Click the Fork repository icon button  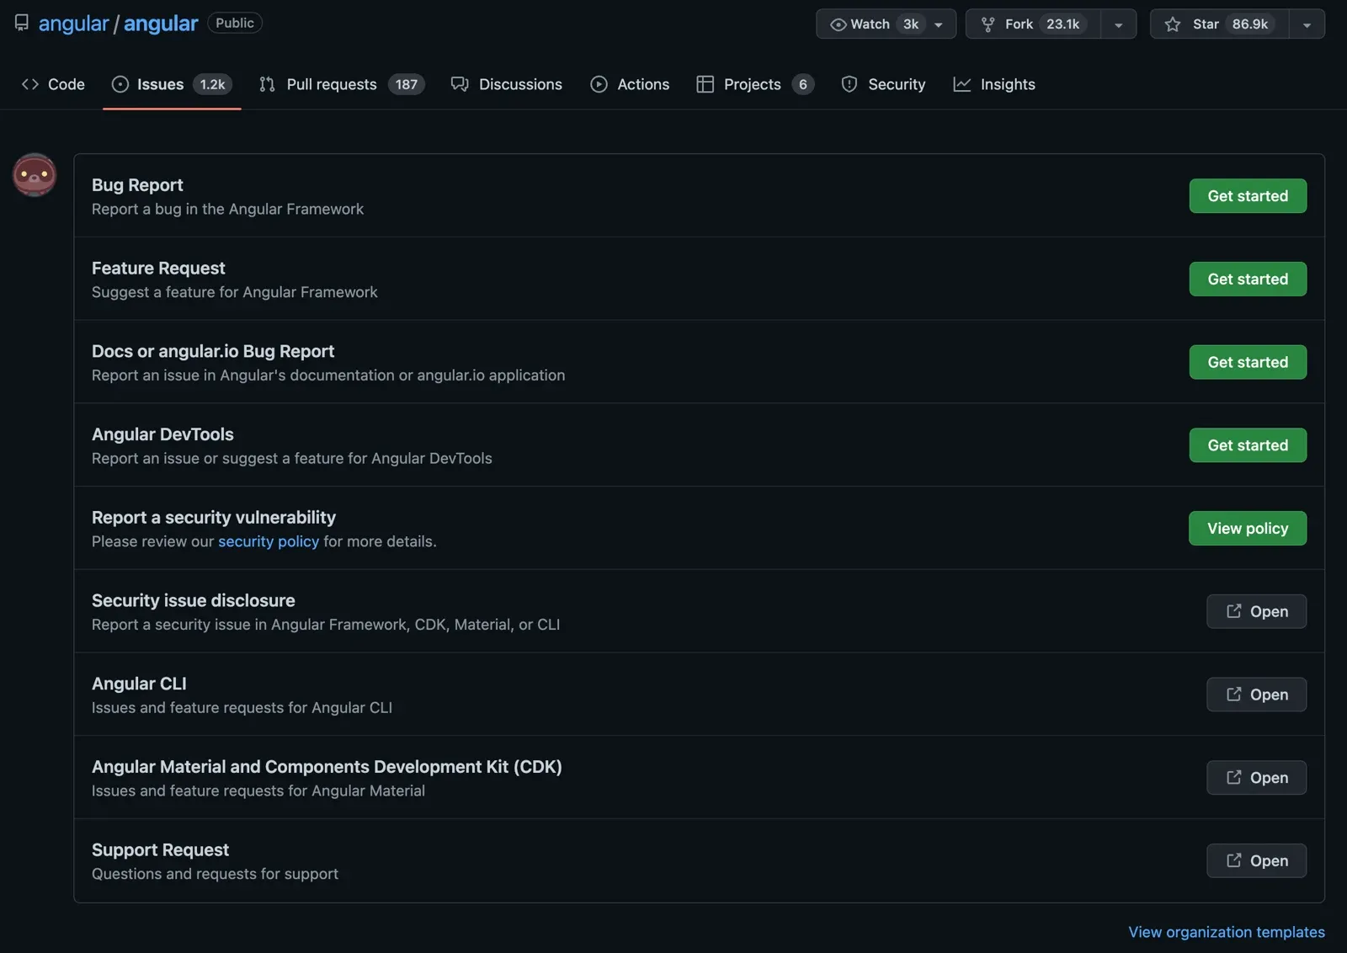click(x=1033, y=24)
